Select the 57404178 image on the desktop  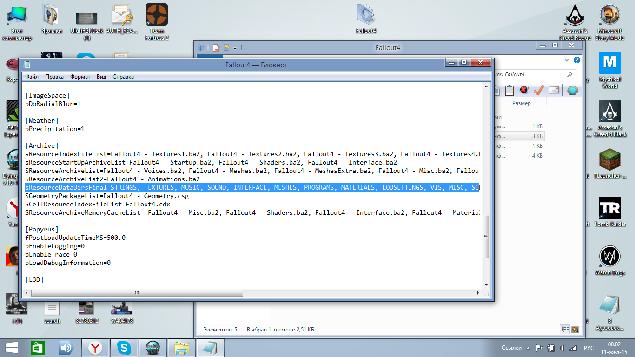(122, 312)
